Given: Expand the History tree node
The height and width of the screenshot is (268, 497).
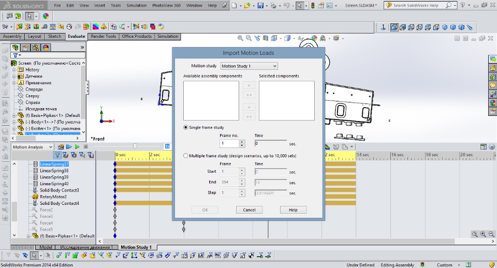Looking at the screenshot, I should click(14, 70).
